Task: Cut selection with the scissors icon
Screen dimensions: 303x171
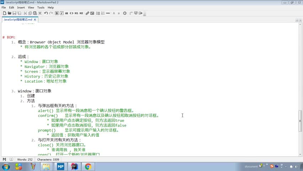Action: point(25,13)
